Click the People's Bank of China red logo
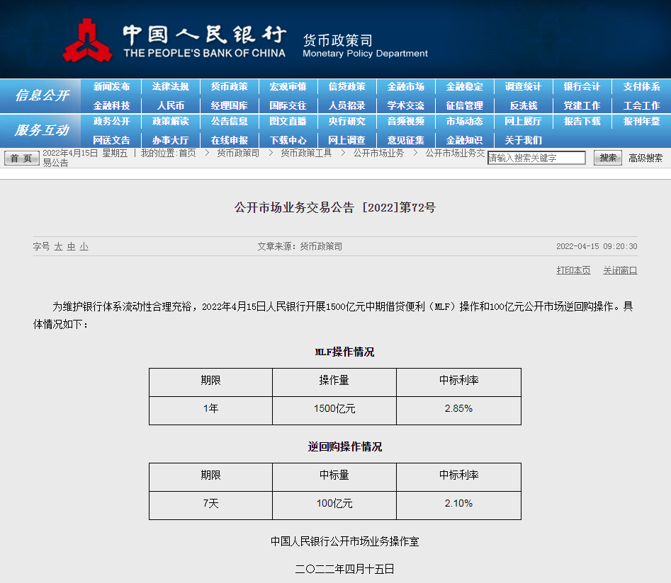The width and height of the screenshot is (671, 583). tap(88, 40)
